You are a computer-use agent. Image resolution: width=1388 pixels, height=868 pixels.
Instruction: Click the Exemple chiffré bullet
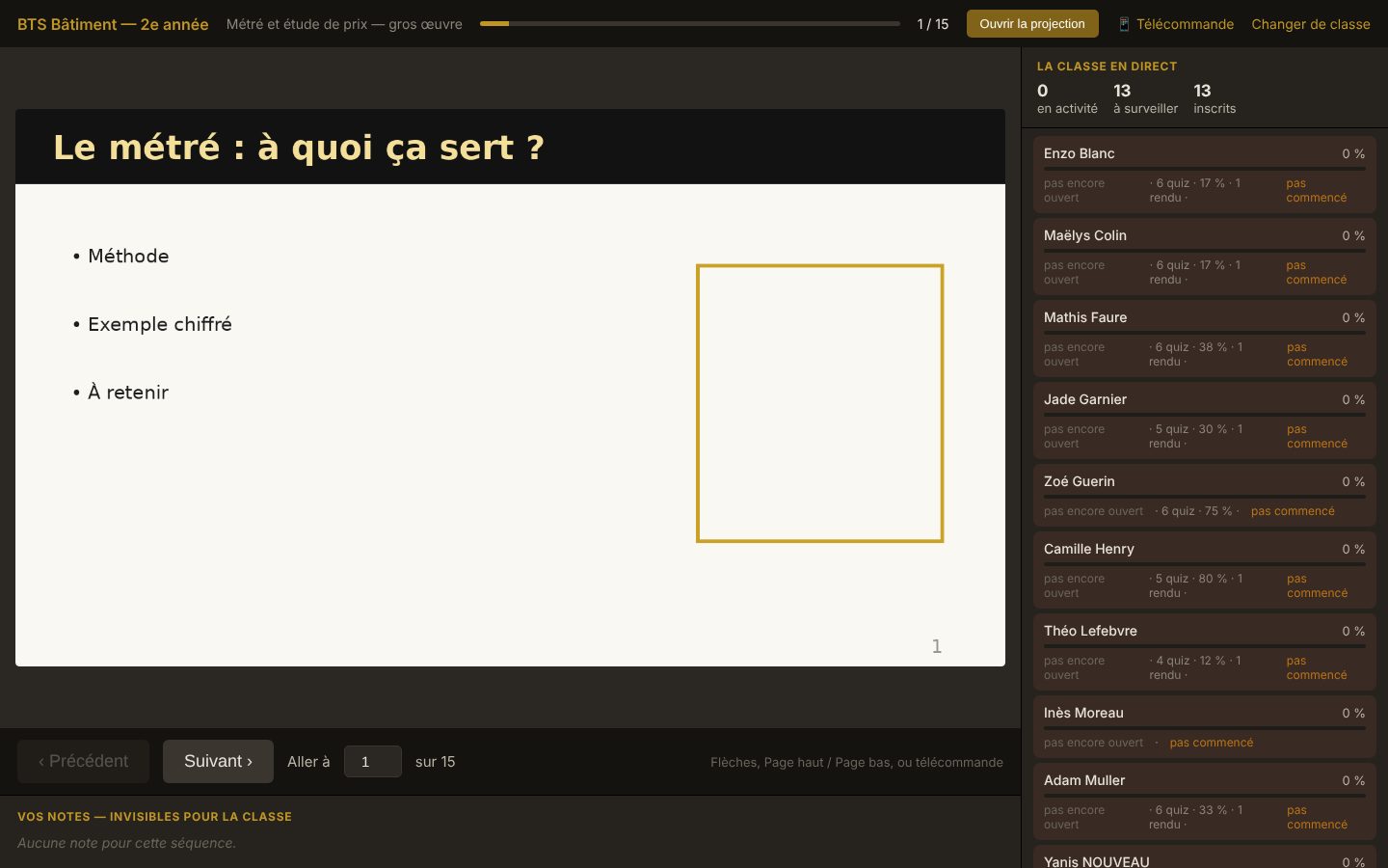coord(152,324)
